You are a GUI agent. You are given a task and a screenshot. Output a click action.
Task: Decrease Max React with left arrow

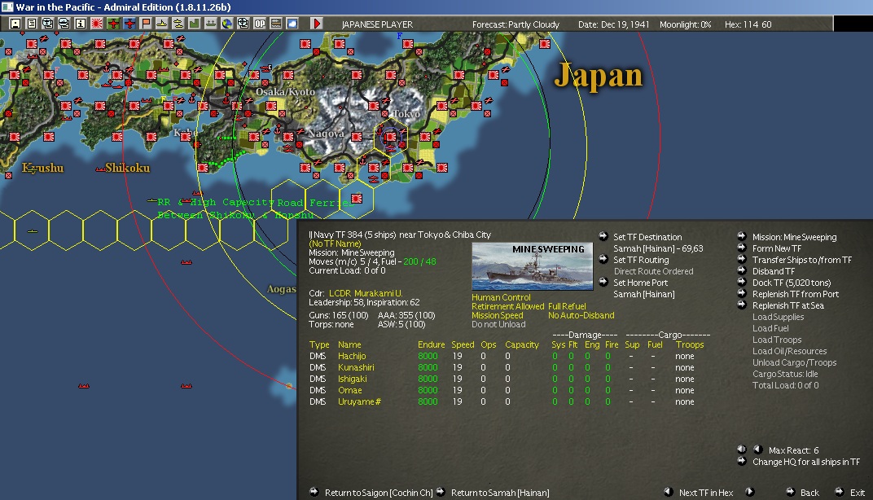tap(757, 450)
